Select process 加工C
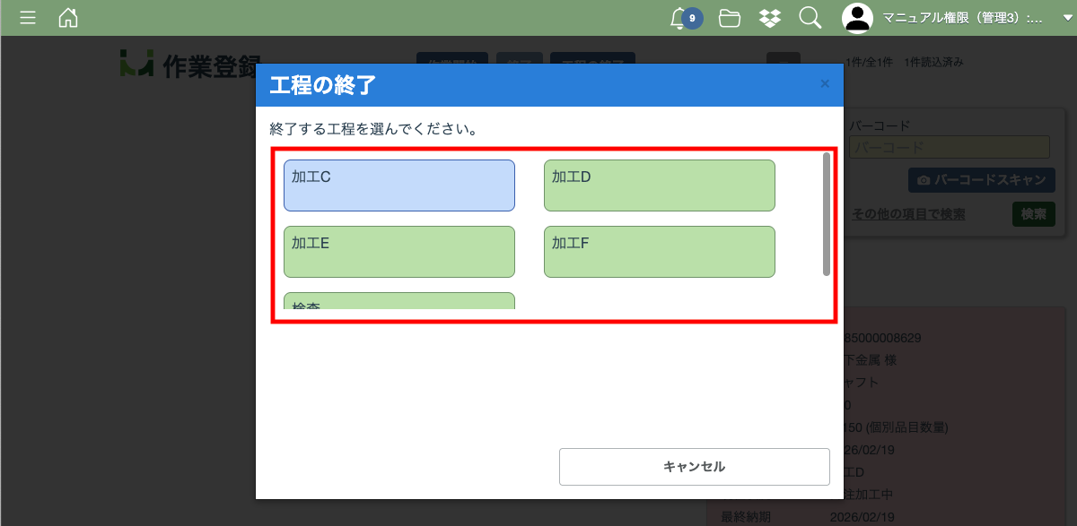Viewport: 1077px width, 526px height. pyautogui.click(x=399, y=185)
